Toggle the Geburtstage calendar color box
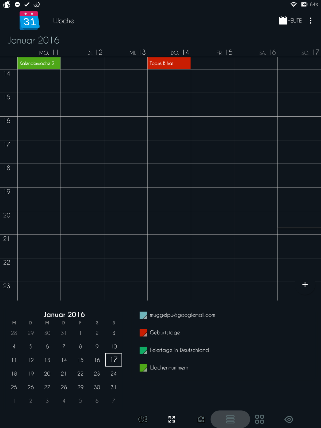 tap(143, 333)
